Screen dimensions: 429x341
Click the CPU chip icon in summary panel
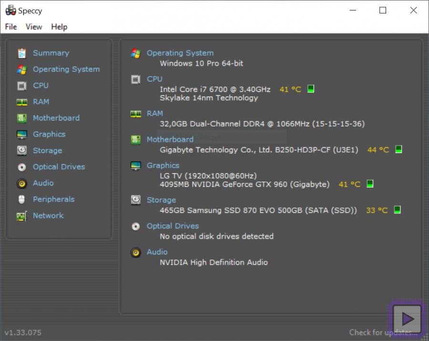click(x=136, y=80)
